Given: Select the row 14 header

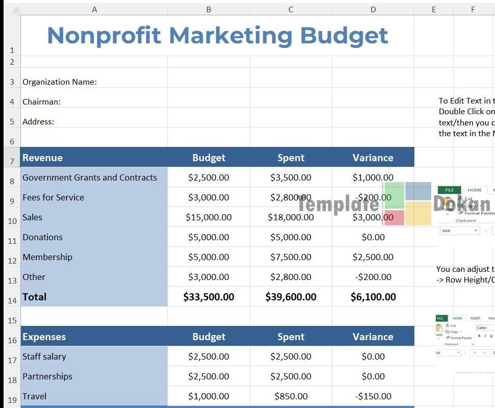Looking at the screenshot, I should pos(12,300).
